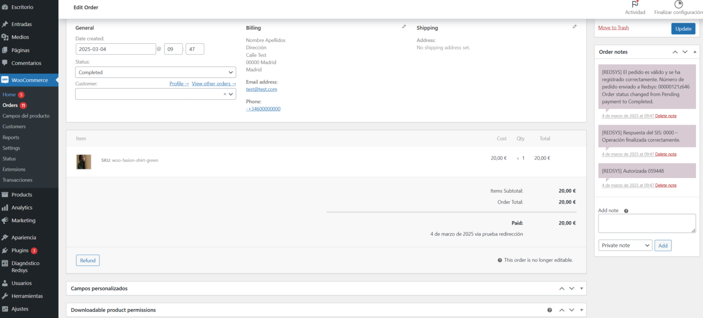Viewport: 703px width, 318px height.
Task: Click the Refund button
Action: 88,260
